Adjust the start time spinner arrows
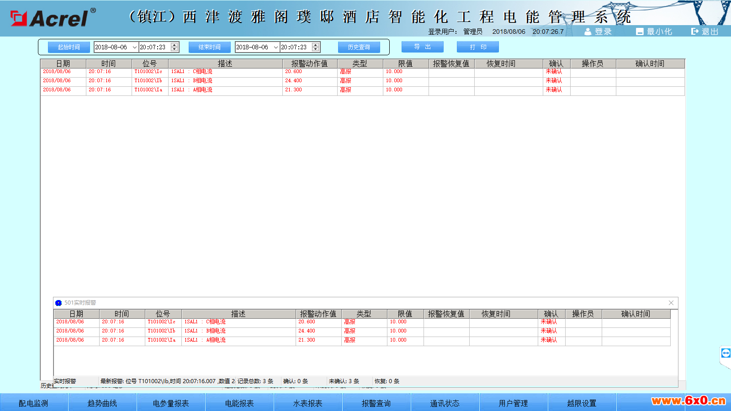Image resolution: width=731 pixels, height=411 pixels. (174, 47)
